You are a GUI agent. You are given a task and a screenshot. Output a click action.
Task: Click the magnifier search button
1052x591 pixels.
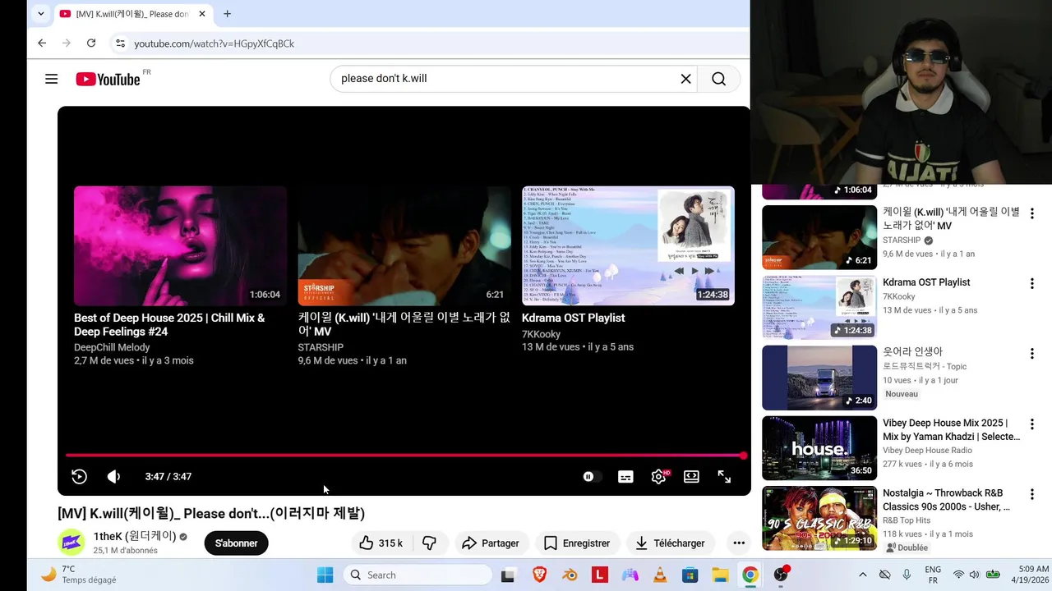coord(719,79)
